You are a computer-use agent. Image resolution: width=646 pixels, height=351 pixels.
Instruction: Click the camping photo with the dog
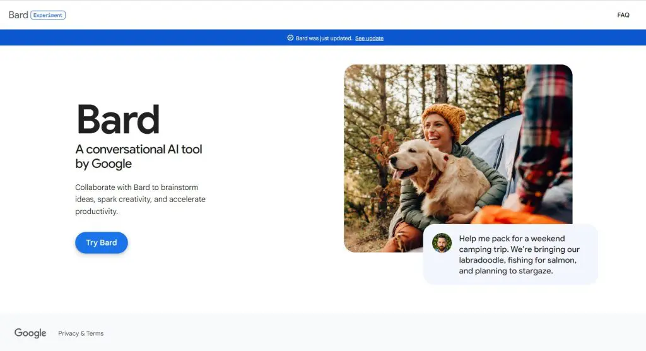(x=458, y=158)
